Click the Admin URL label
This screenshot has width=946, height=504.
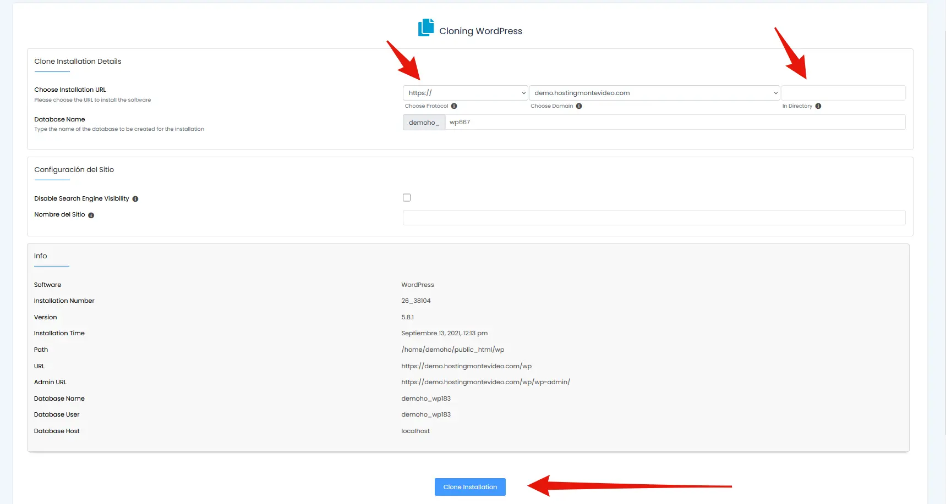pyautogui.click(x=50, y=382)
